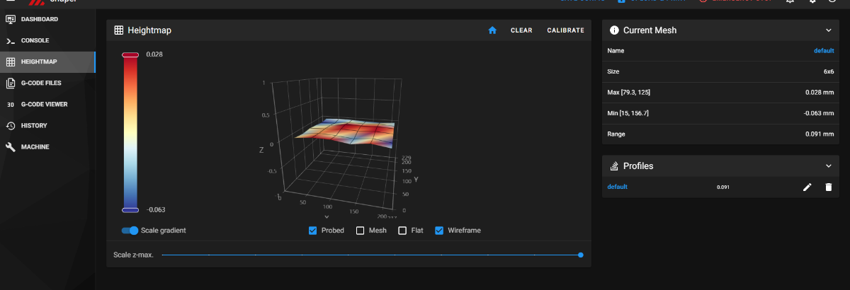The width and height of the screenshot is (850, 290).
Task: Open the Dashboard sidebar item
Action: (x=47, y=19)
